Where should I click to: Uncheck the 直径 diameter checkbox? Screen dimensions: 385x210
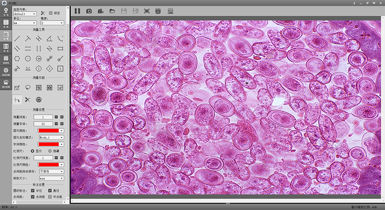point(50,190)
